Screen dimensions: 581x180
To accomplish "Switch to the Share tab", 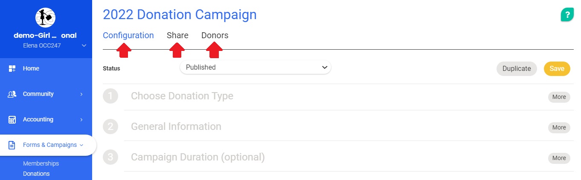I will click(177, 36).
